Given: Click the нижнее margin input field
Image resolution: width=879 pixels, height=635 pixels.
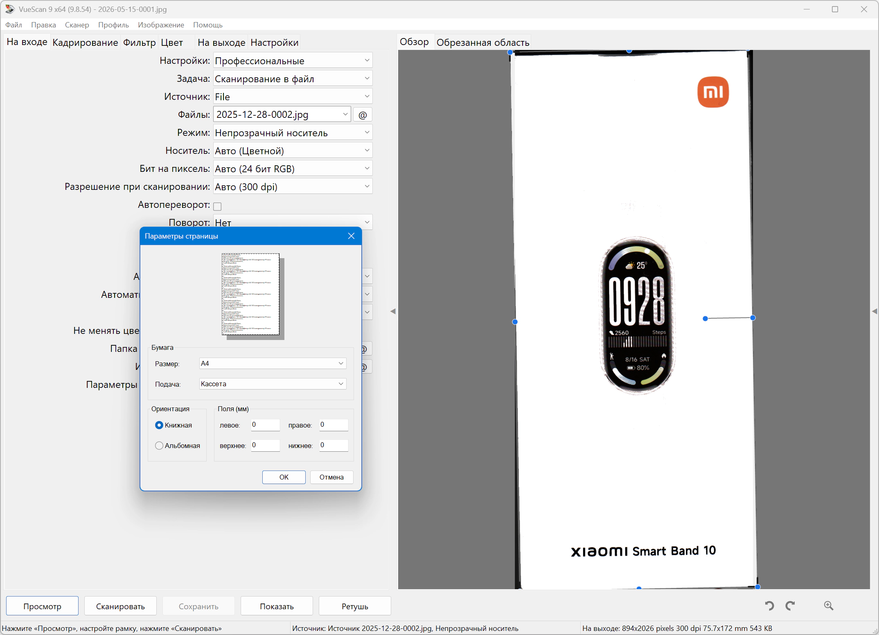Looking at the screenshot, I should pos(334,445).
